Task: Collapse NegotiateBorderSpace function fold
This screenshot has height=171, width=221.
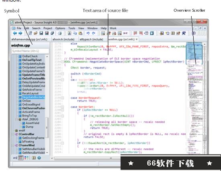Action: click(x=62, y=62)
